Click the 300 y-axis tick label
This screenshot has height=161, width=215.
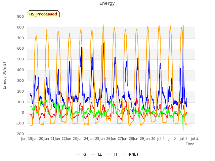(20, 80)
